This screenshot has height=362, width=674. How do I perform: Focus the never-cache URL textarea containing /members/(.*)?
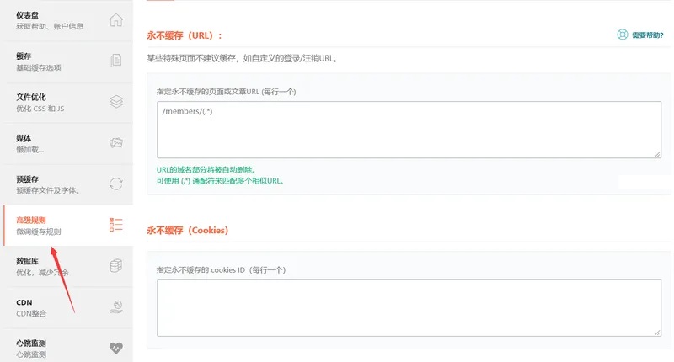click(409, 129)
